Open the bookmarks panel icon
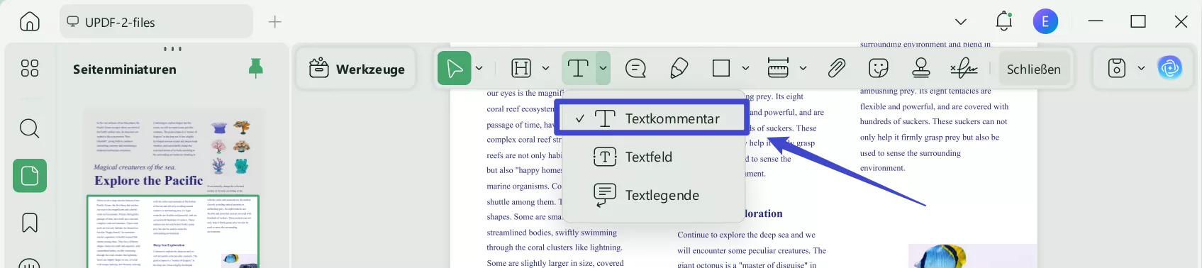The height and width of the screenshot is (268, 1202). point(30,223)
